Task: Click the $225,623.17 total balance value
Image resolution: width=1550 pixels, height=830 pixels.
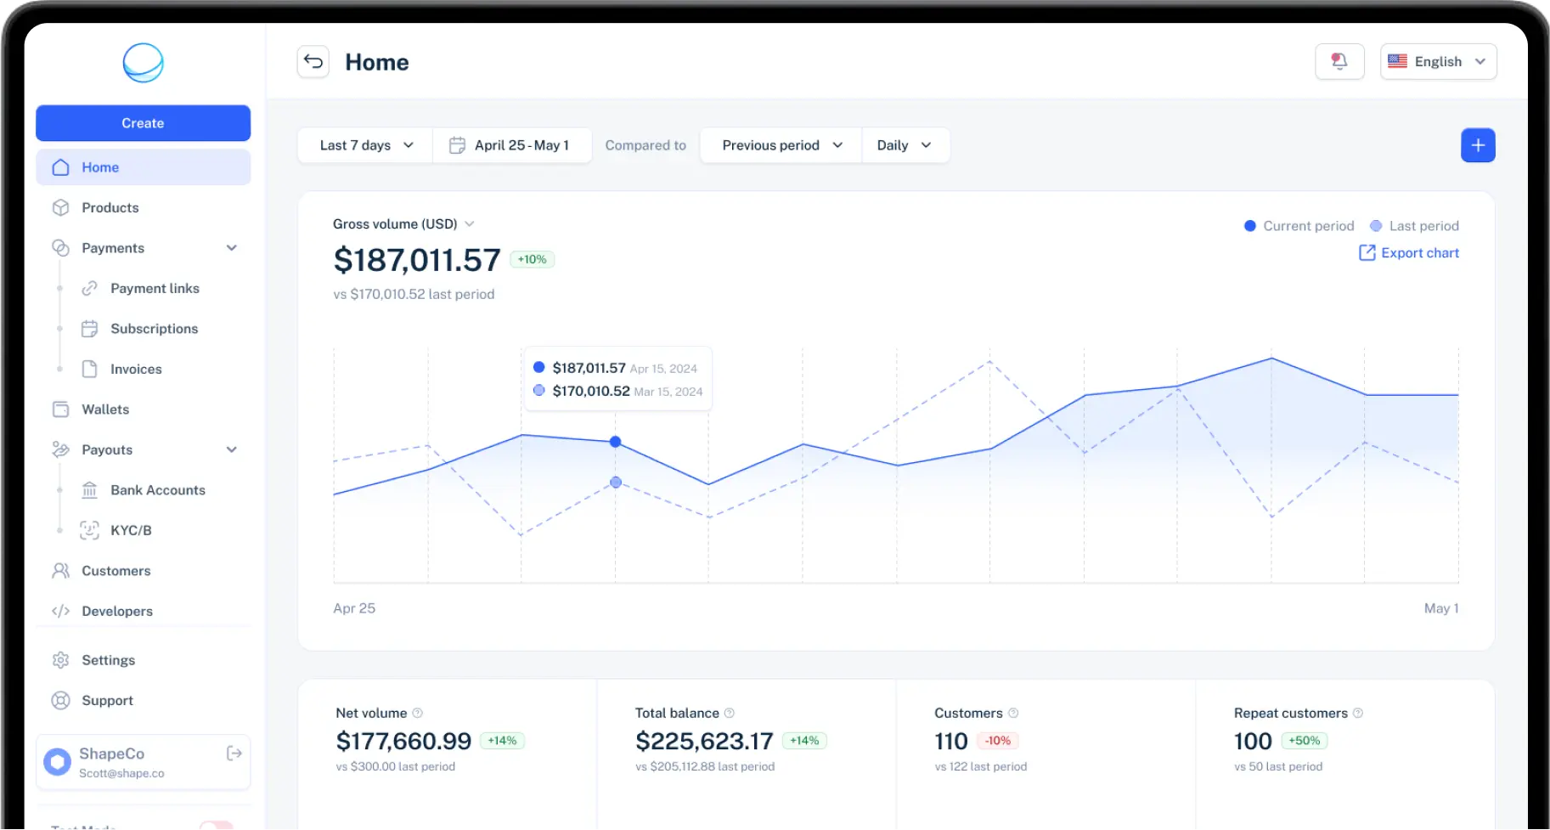Action: tap(704, 742)
